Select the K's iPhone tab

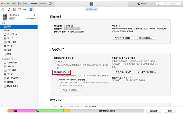[x=91, y=9]
